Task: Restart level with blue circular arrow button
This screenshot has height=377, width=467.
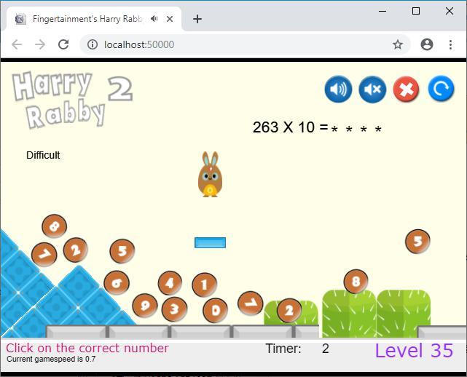Action: click(x=441, y=89)
